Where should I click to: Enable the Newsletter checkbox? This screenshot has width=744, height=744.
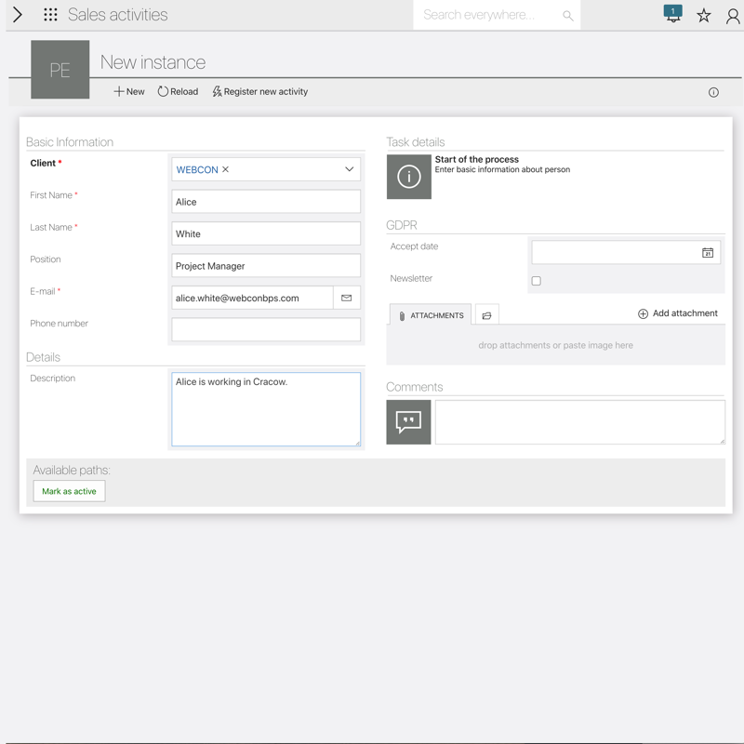coord(537,281)
